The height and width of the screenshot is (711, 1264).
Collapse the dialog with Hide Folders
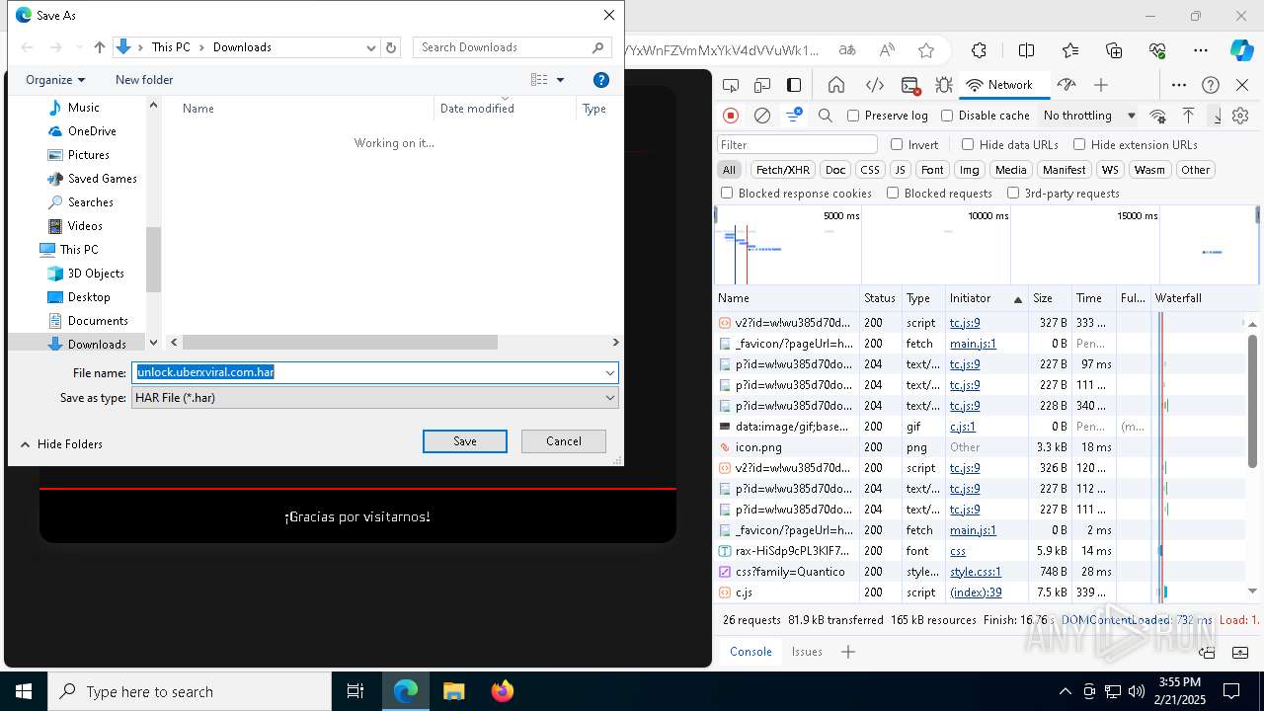point(61,444)
